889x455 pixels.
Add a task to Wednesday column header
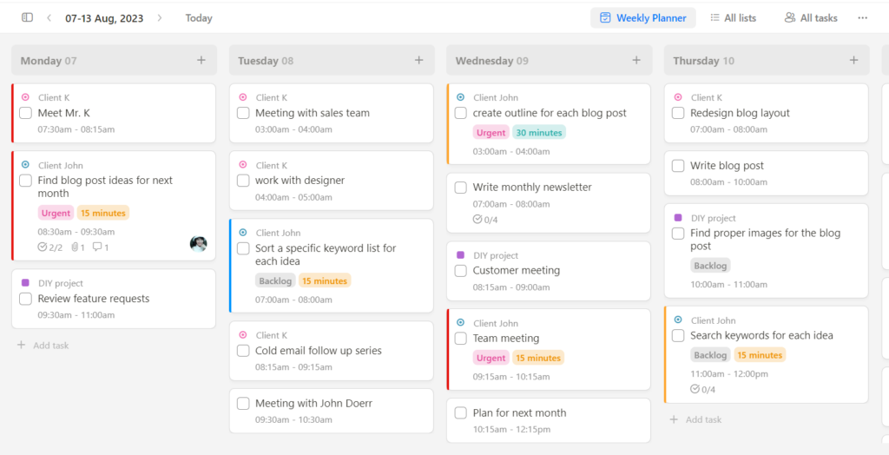(x=636, y=60)
